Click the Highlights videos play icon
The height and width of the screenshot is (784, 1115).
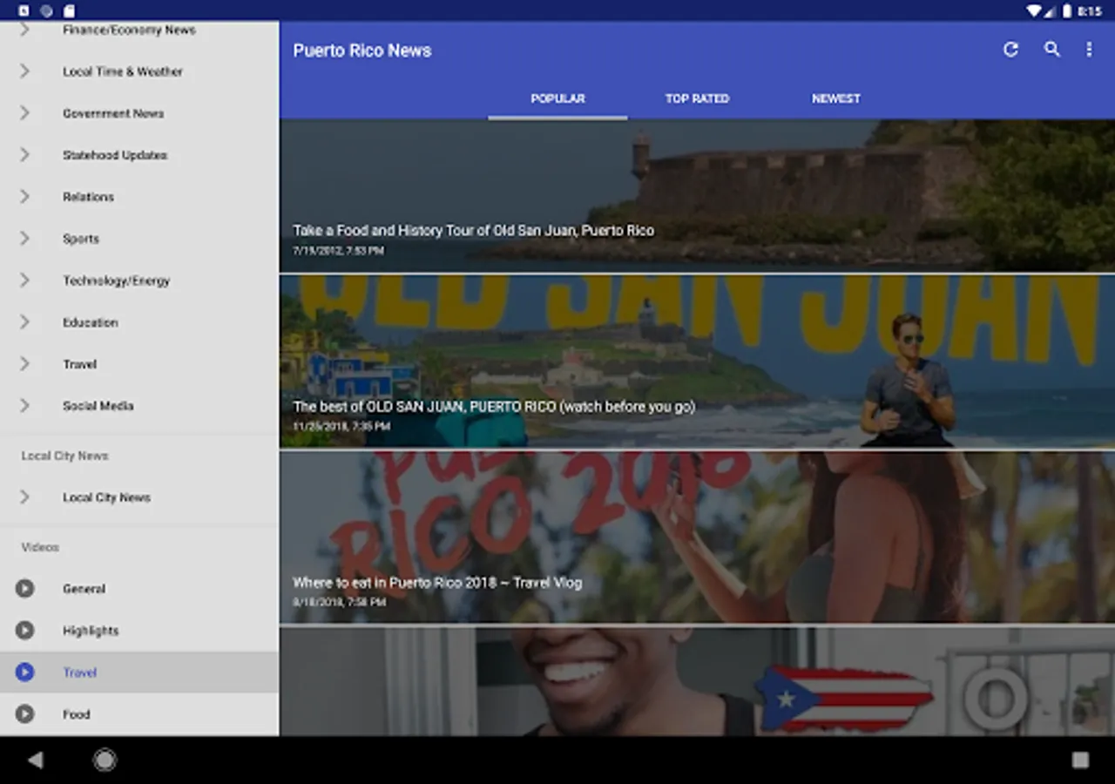24,631
